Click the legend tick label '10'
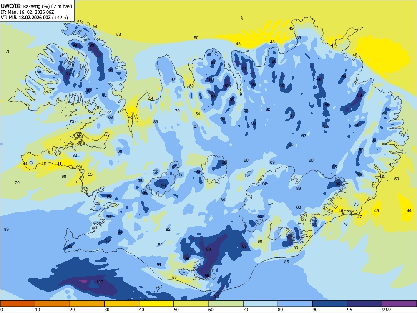 pos(38,310)
